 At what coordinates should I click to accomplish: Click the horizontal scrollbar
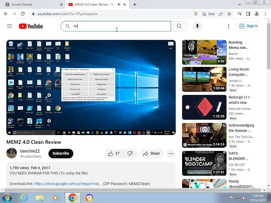coord(132,190)
